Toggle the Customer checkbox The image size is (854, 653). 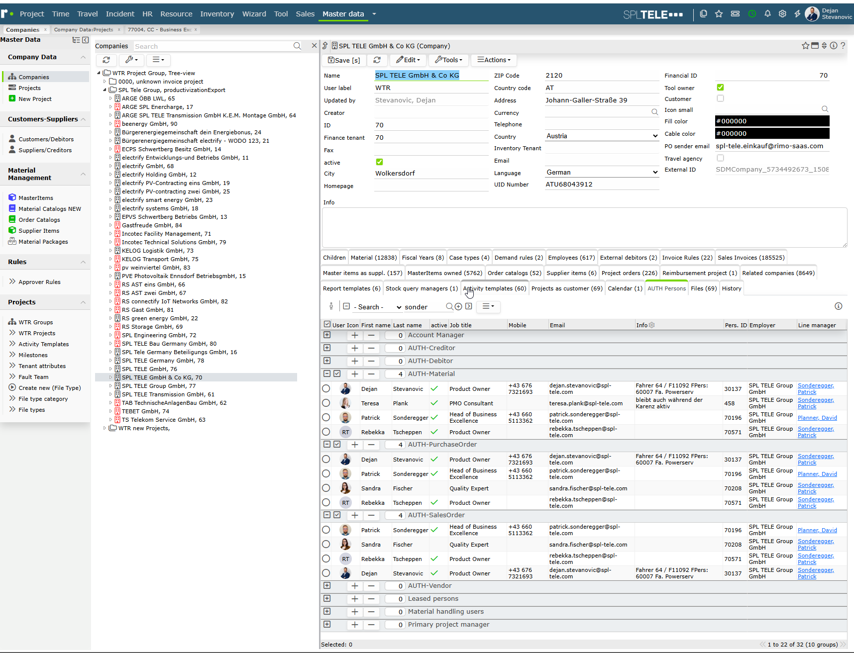[x=720, y=98]
